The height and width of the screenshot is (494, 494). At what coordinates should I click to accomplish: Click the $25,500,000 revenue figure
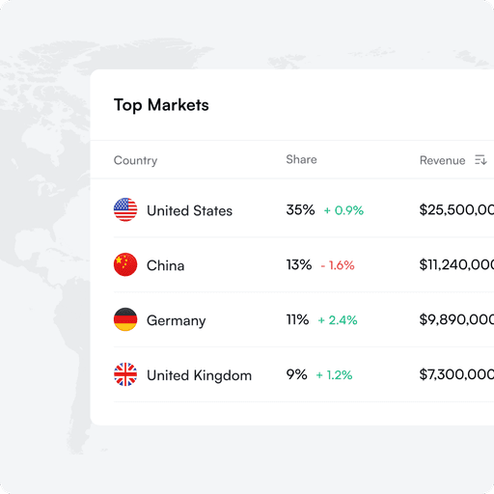tap(456, 209)
